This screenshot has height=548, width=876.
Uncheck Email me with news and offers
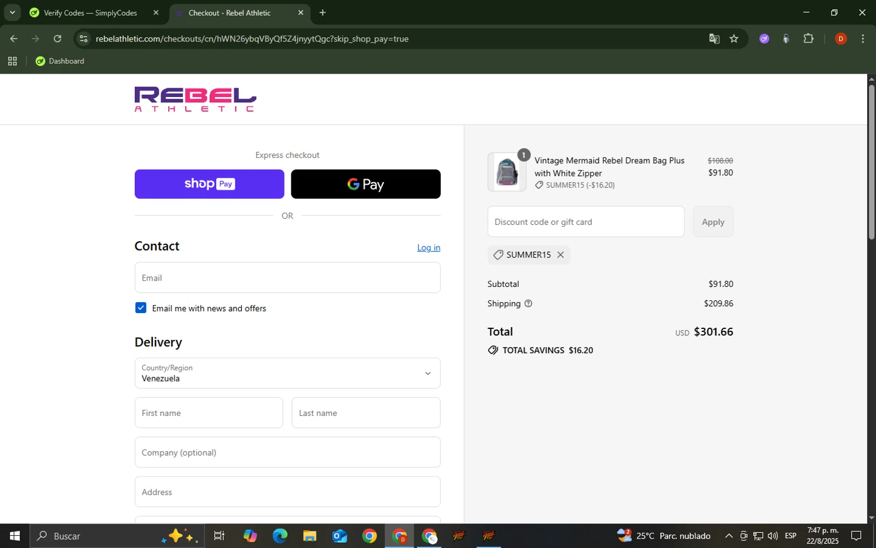pos(141,308)
